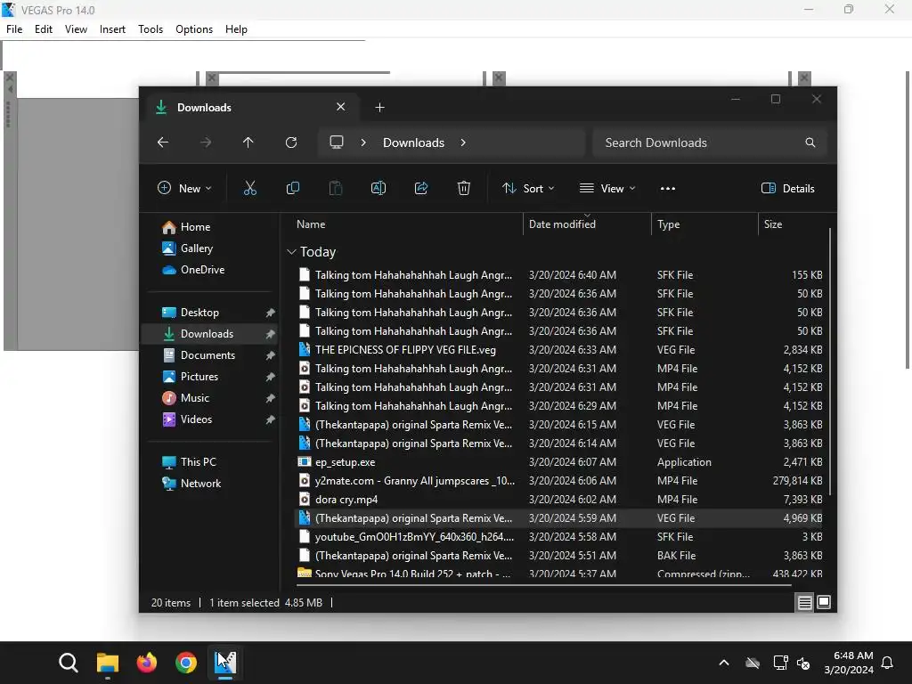The height and width of the screenshot is (684, 912).
Task: Click the search magnifier in Search Downloads
Action: (810, 142)
